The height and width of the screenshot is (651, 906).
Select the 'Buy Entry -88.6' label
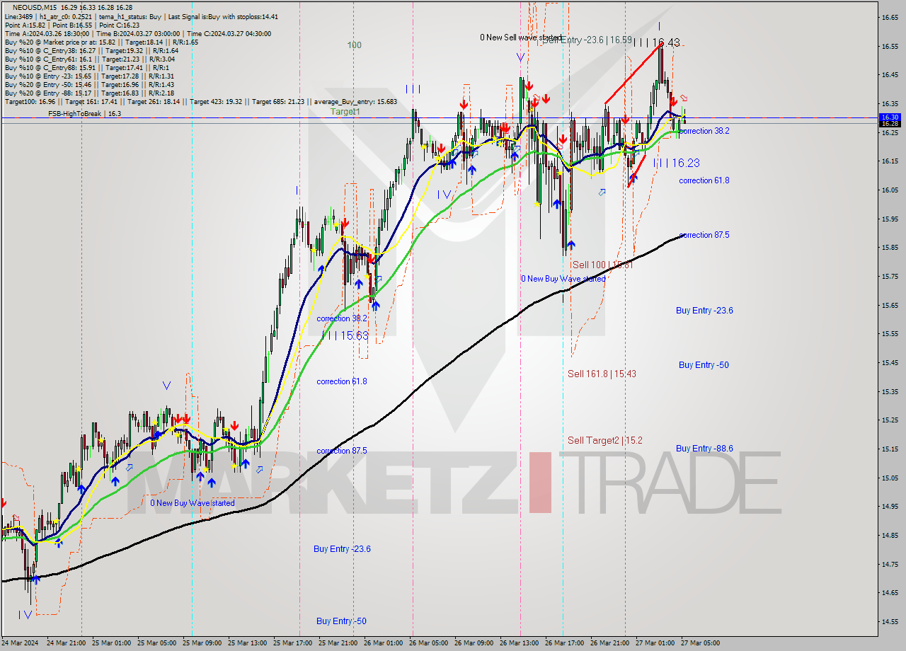(704, 449)
